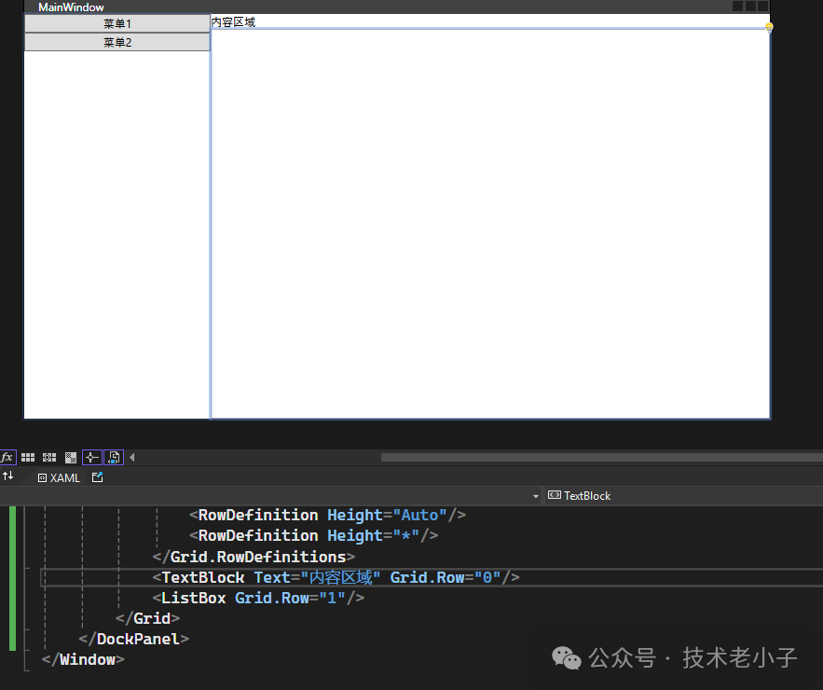Image resolution: width=823 pixels, height=690 pixels.
Task: Click the fx effects toggle icon
Action: point(7,457)
